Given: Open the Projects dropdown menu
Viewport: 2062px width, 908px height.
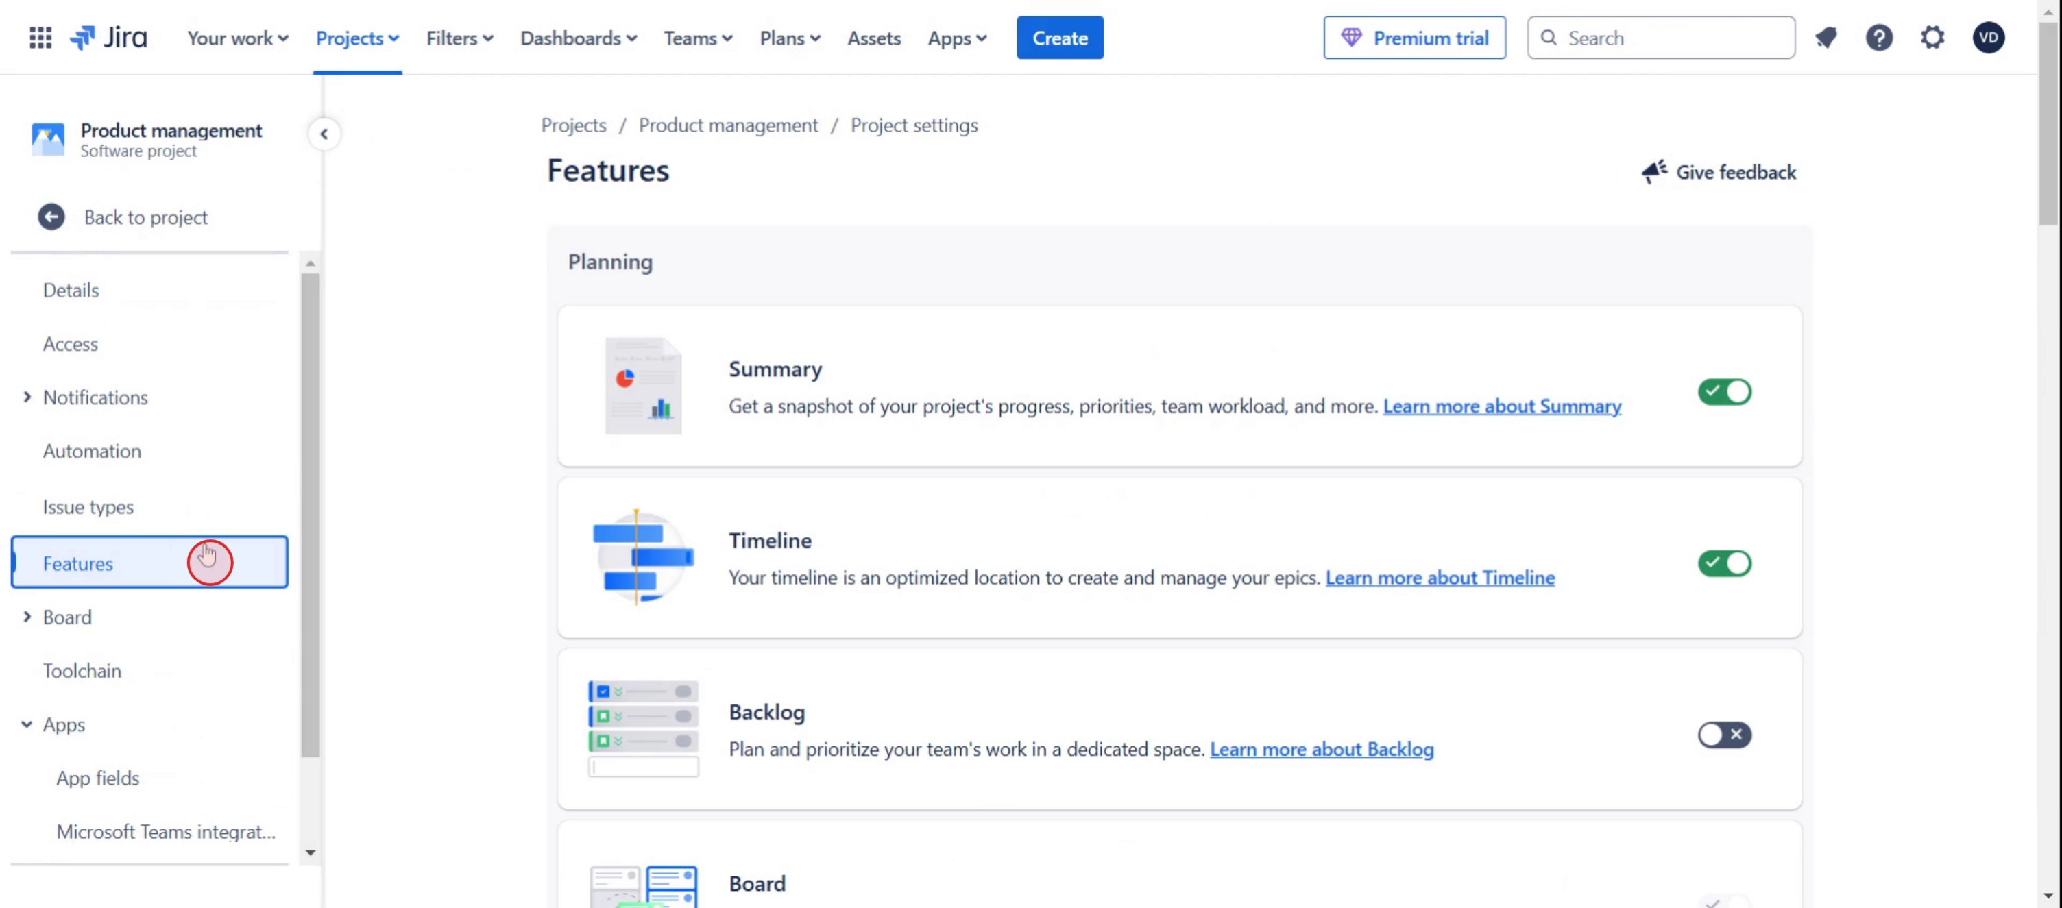Looking at the screenshot, I should [x=357, y=38].
